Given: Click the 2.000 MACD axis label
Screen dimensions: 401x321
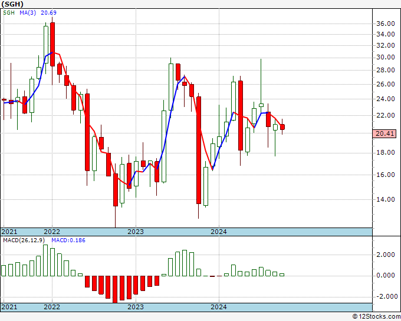Looking at the screenshot, I should [x=386, y=255].
